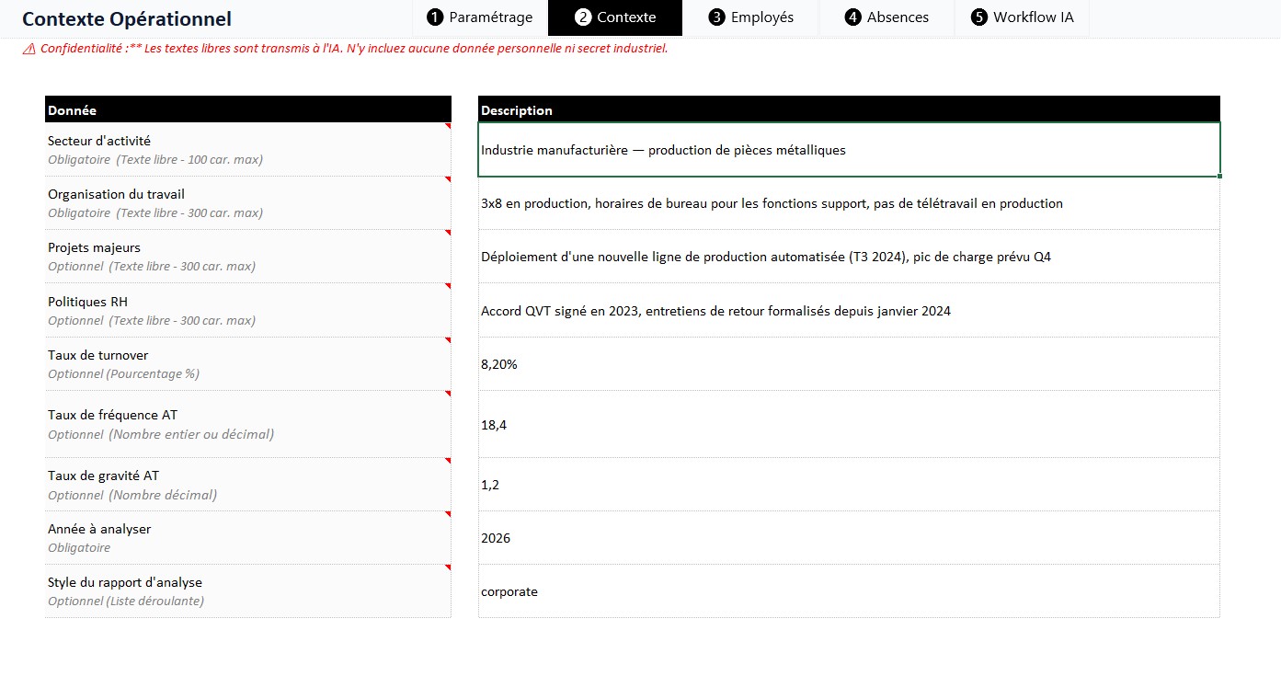Click the red comment marker on Secteur d'activité
The height and width of the screenshot is (676, 1281).
pos(448,126)
